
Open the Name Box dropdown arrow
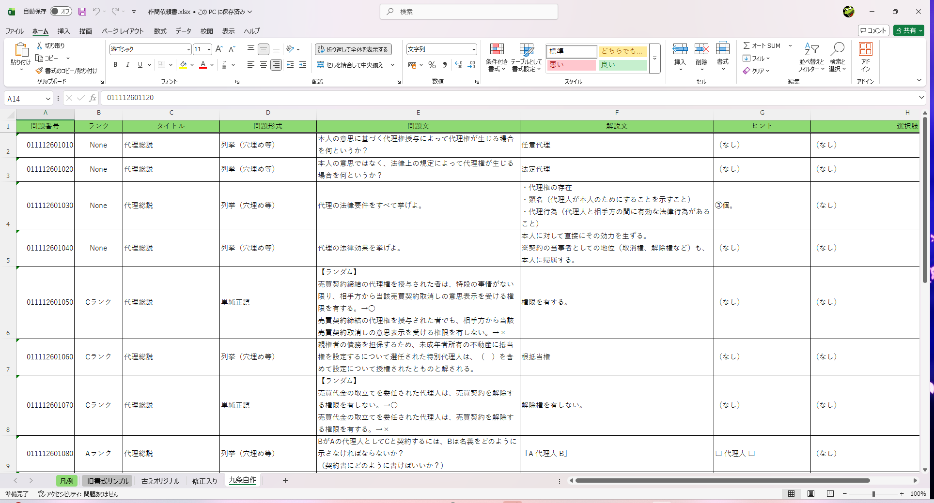47,99
